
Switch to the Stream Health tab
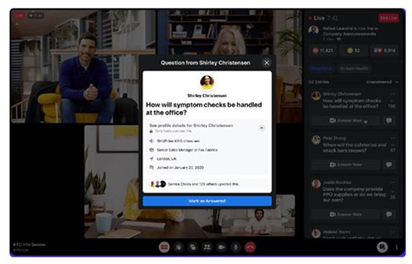tap(354, 68)
